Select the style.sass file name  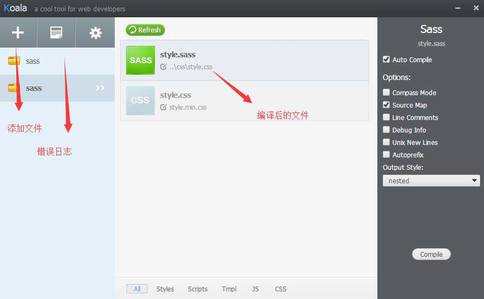(178, 55)
